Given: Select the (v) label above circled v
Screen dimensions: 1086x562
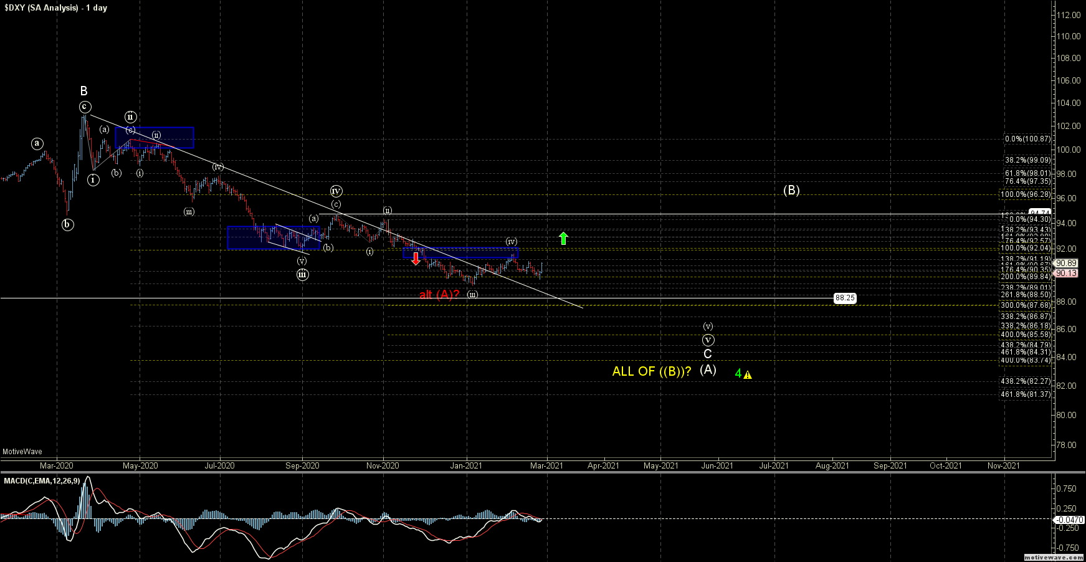Looking at the screenshot, I should pyautogui.click(x=708, y=326).
